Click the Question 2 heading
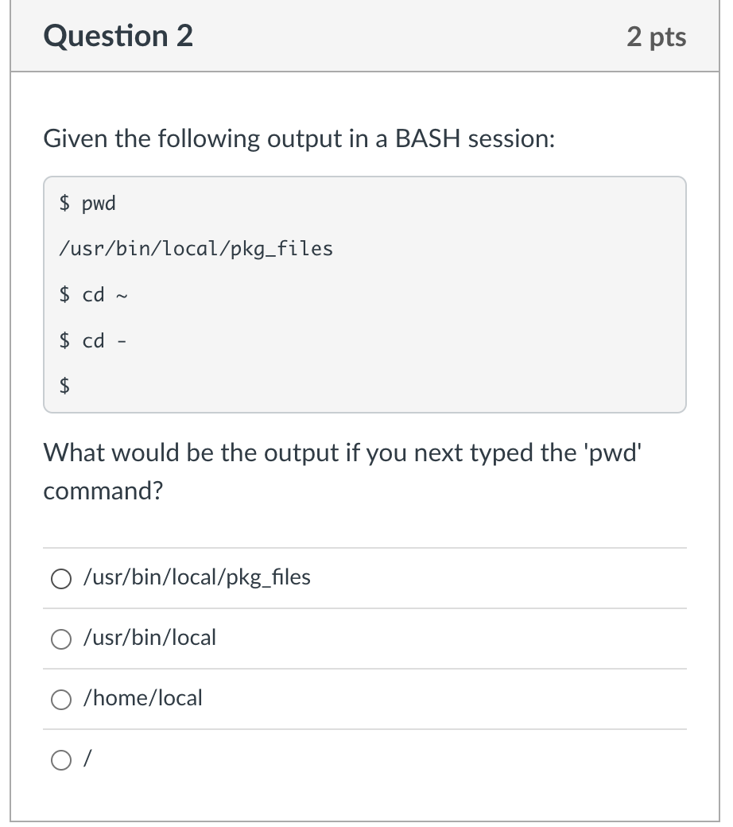 click(x=118, y=36)
